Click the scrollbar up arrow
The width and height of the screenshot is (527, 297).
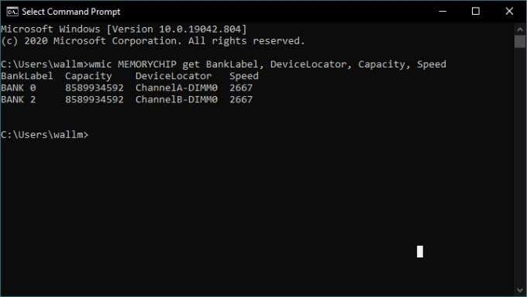(x=520, y=29)
